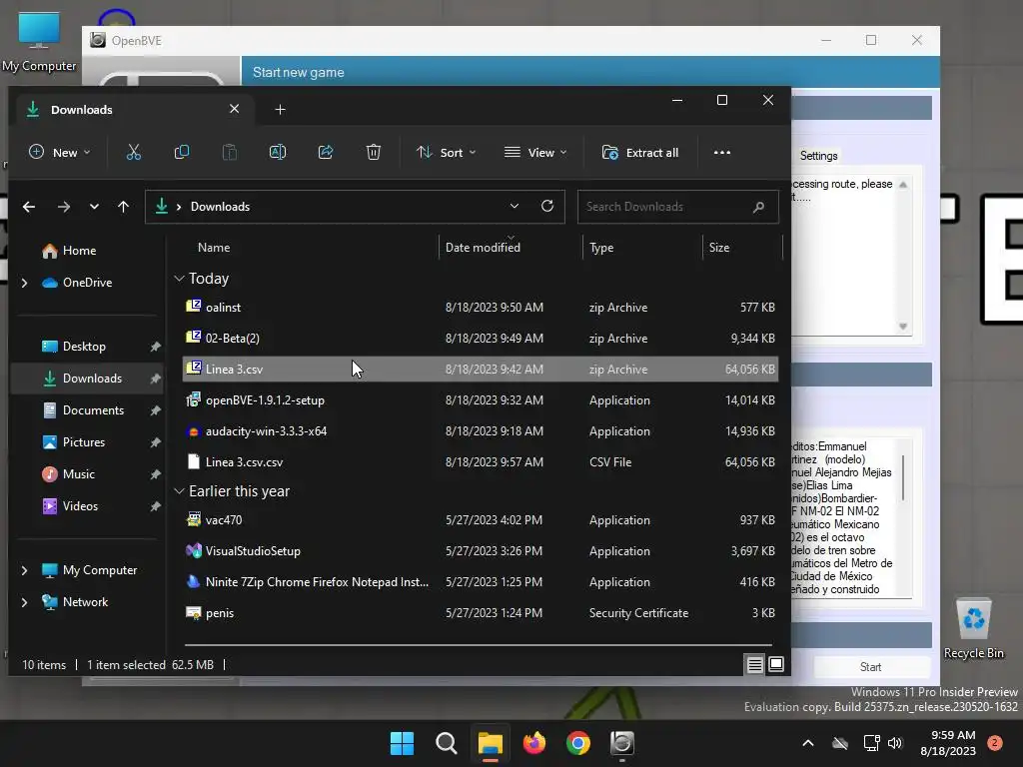The width and height of the screenshot is (1023, 767).
Task: Click the Rename icon in toolbar
Action: point(278,153)
